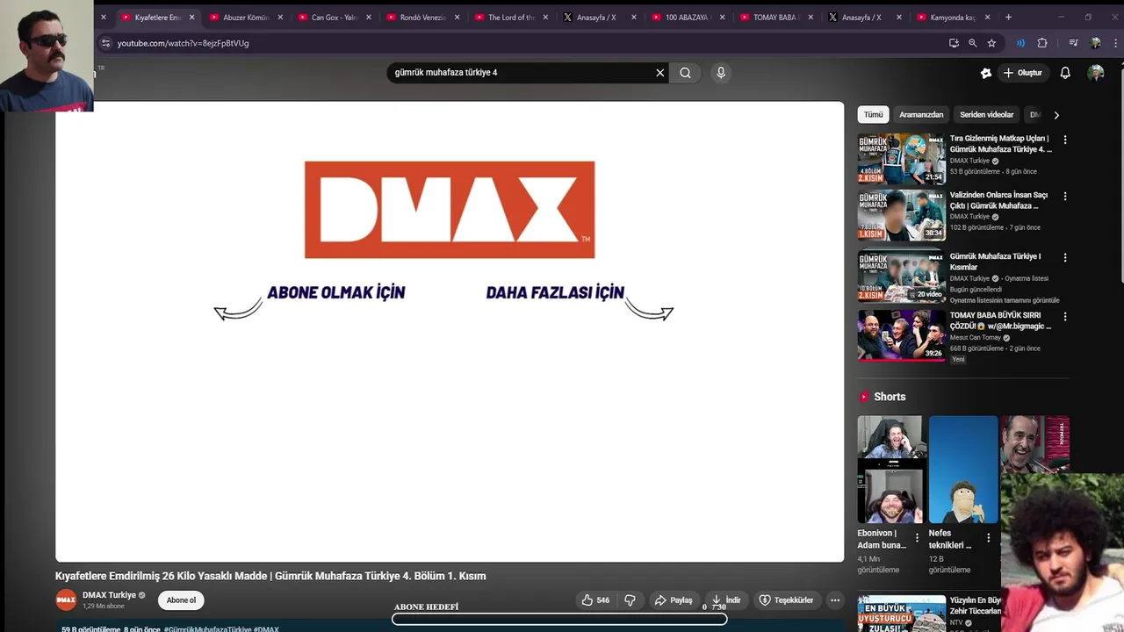Open TOMAY BABA BÜYÜK SIRRI thumbnail
Viewport: 1124px width, 632px height.
click(x=901, y=334)
